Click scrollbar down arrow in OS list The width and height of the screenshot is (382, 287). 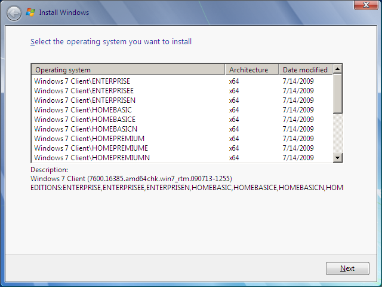pyautogui.click(x=337, y=158)
